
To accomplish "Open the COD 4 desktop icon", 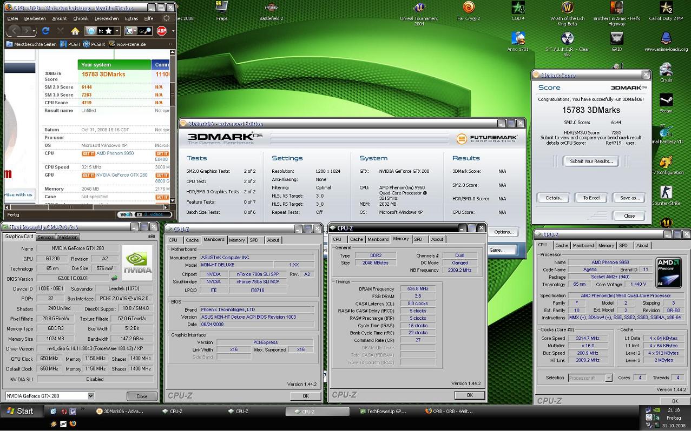I will 518,11.
